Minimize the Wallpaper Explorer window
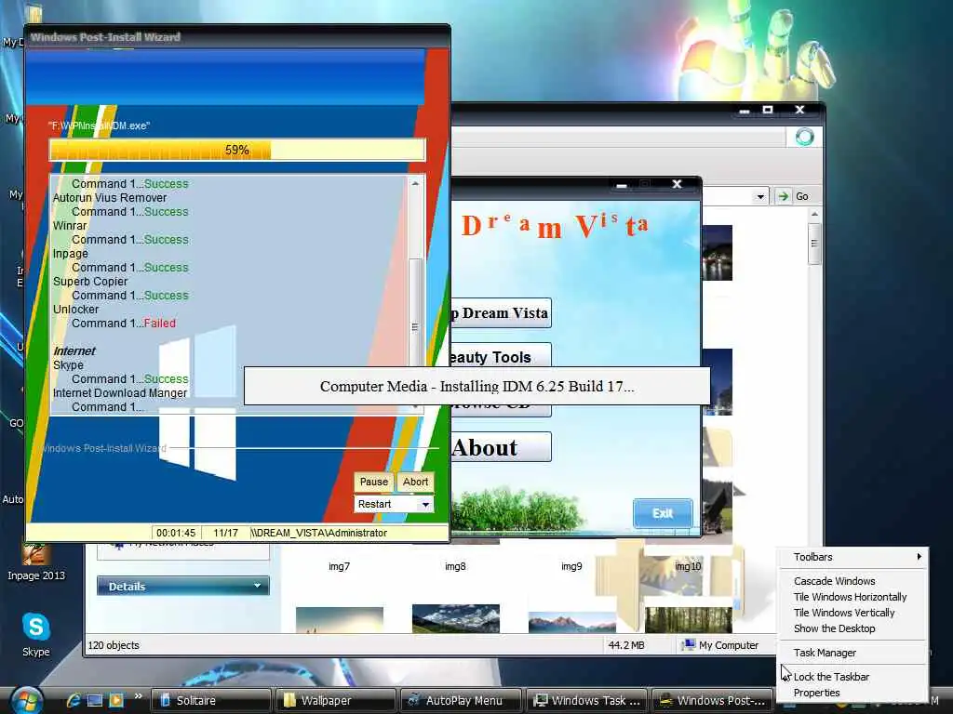 (745, 112)
